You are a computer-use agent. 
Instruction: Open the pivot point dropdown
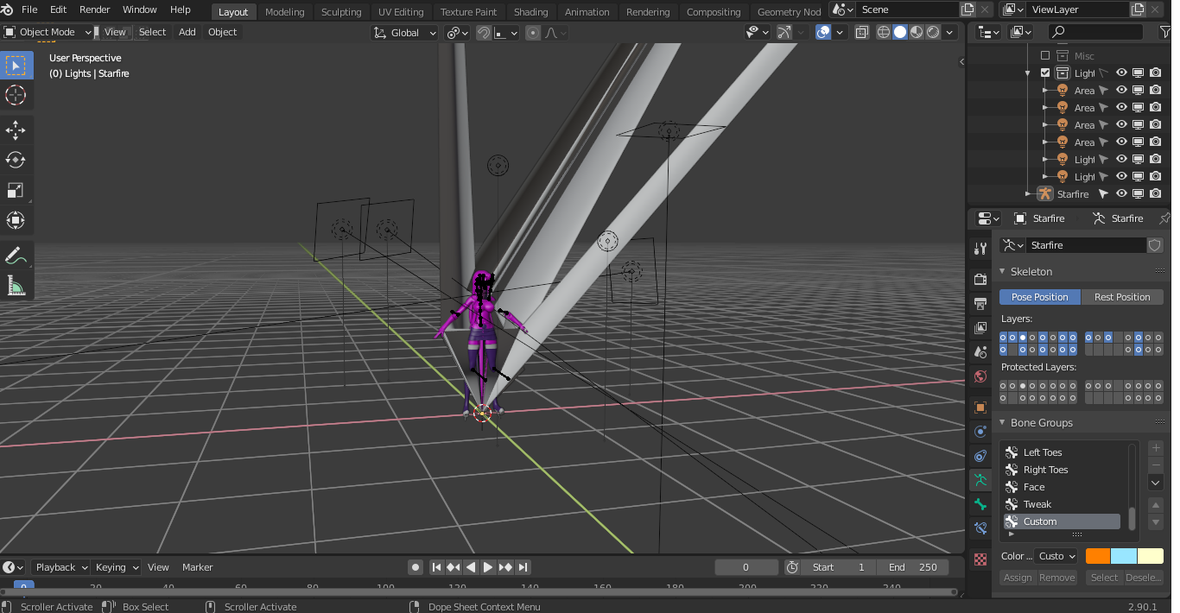click(457, 33)
